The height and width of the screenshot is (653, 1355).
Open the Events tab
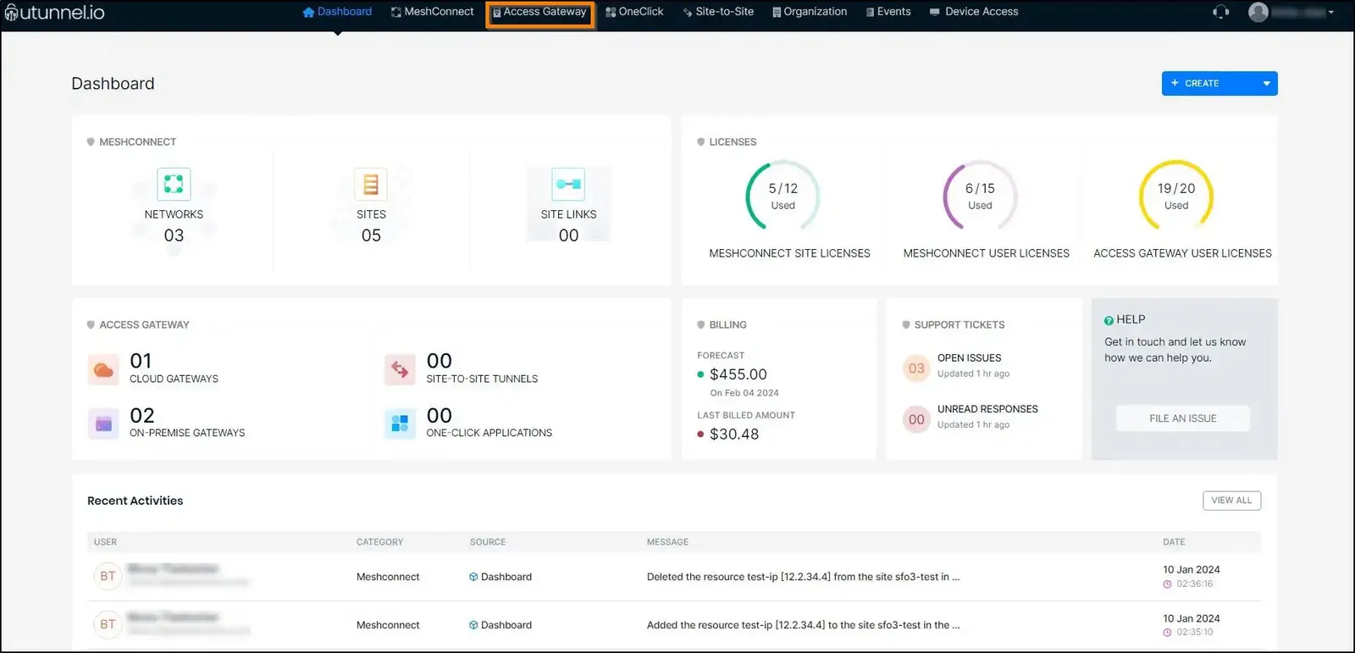[x=888, y=12]
